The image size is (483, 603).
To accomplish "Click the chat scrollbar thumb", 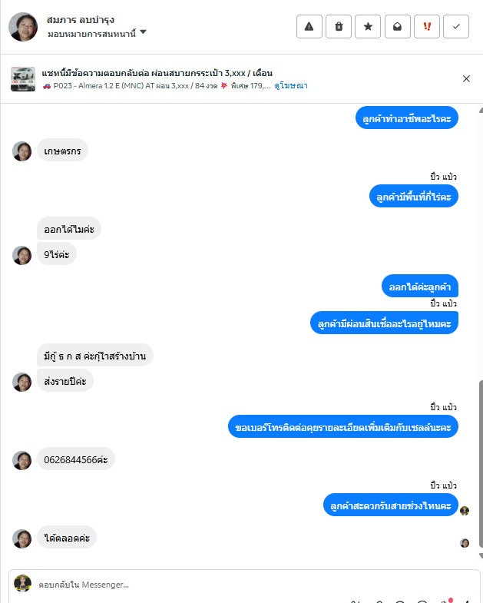I will click(x=481, y=463).
